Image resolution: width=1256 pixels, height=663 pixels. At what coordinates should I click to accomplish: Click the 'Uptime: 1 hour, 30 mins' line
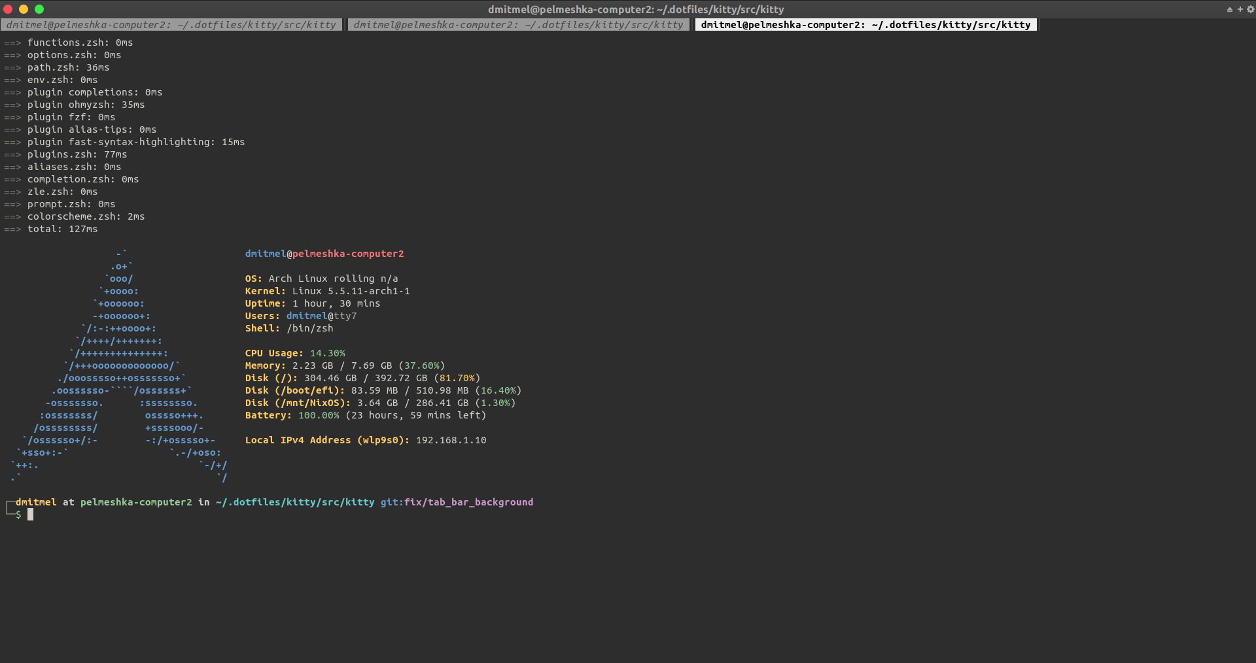pyautogui.click(x=313, y=303)
